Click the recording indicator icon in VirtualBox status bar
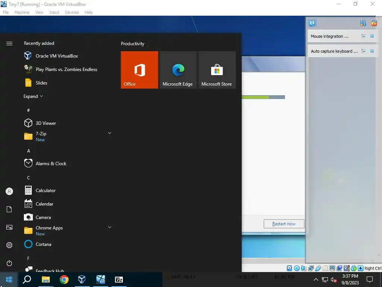 (x=339, y=268)
